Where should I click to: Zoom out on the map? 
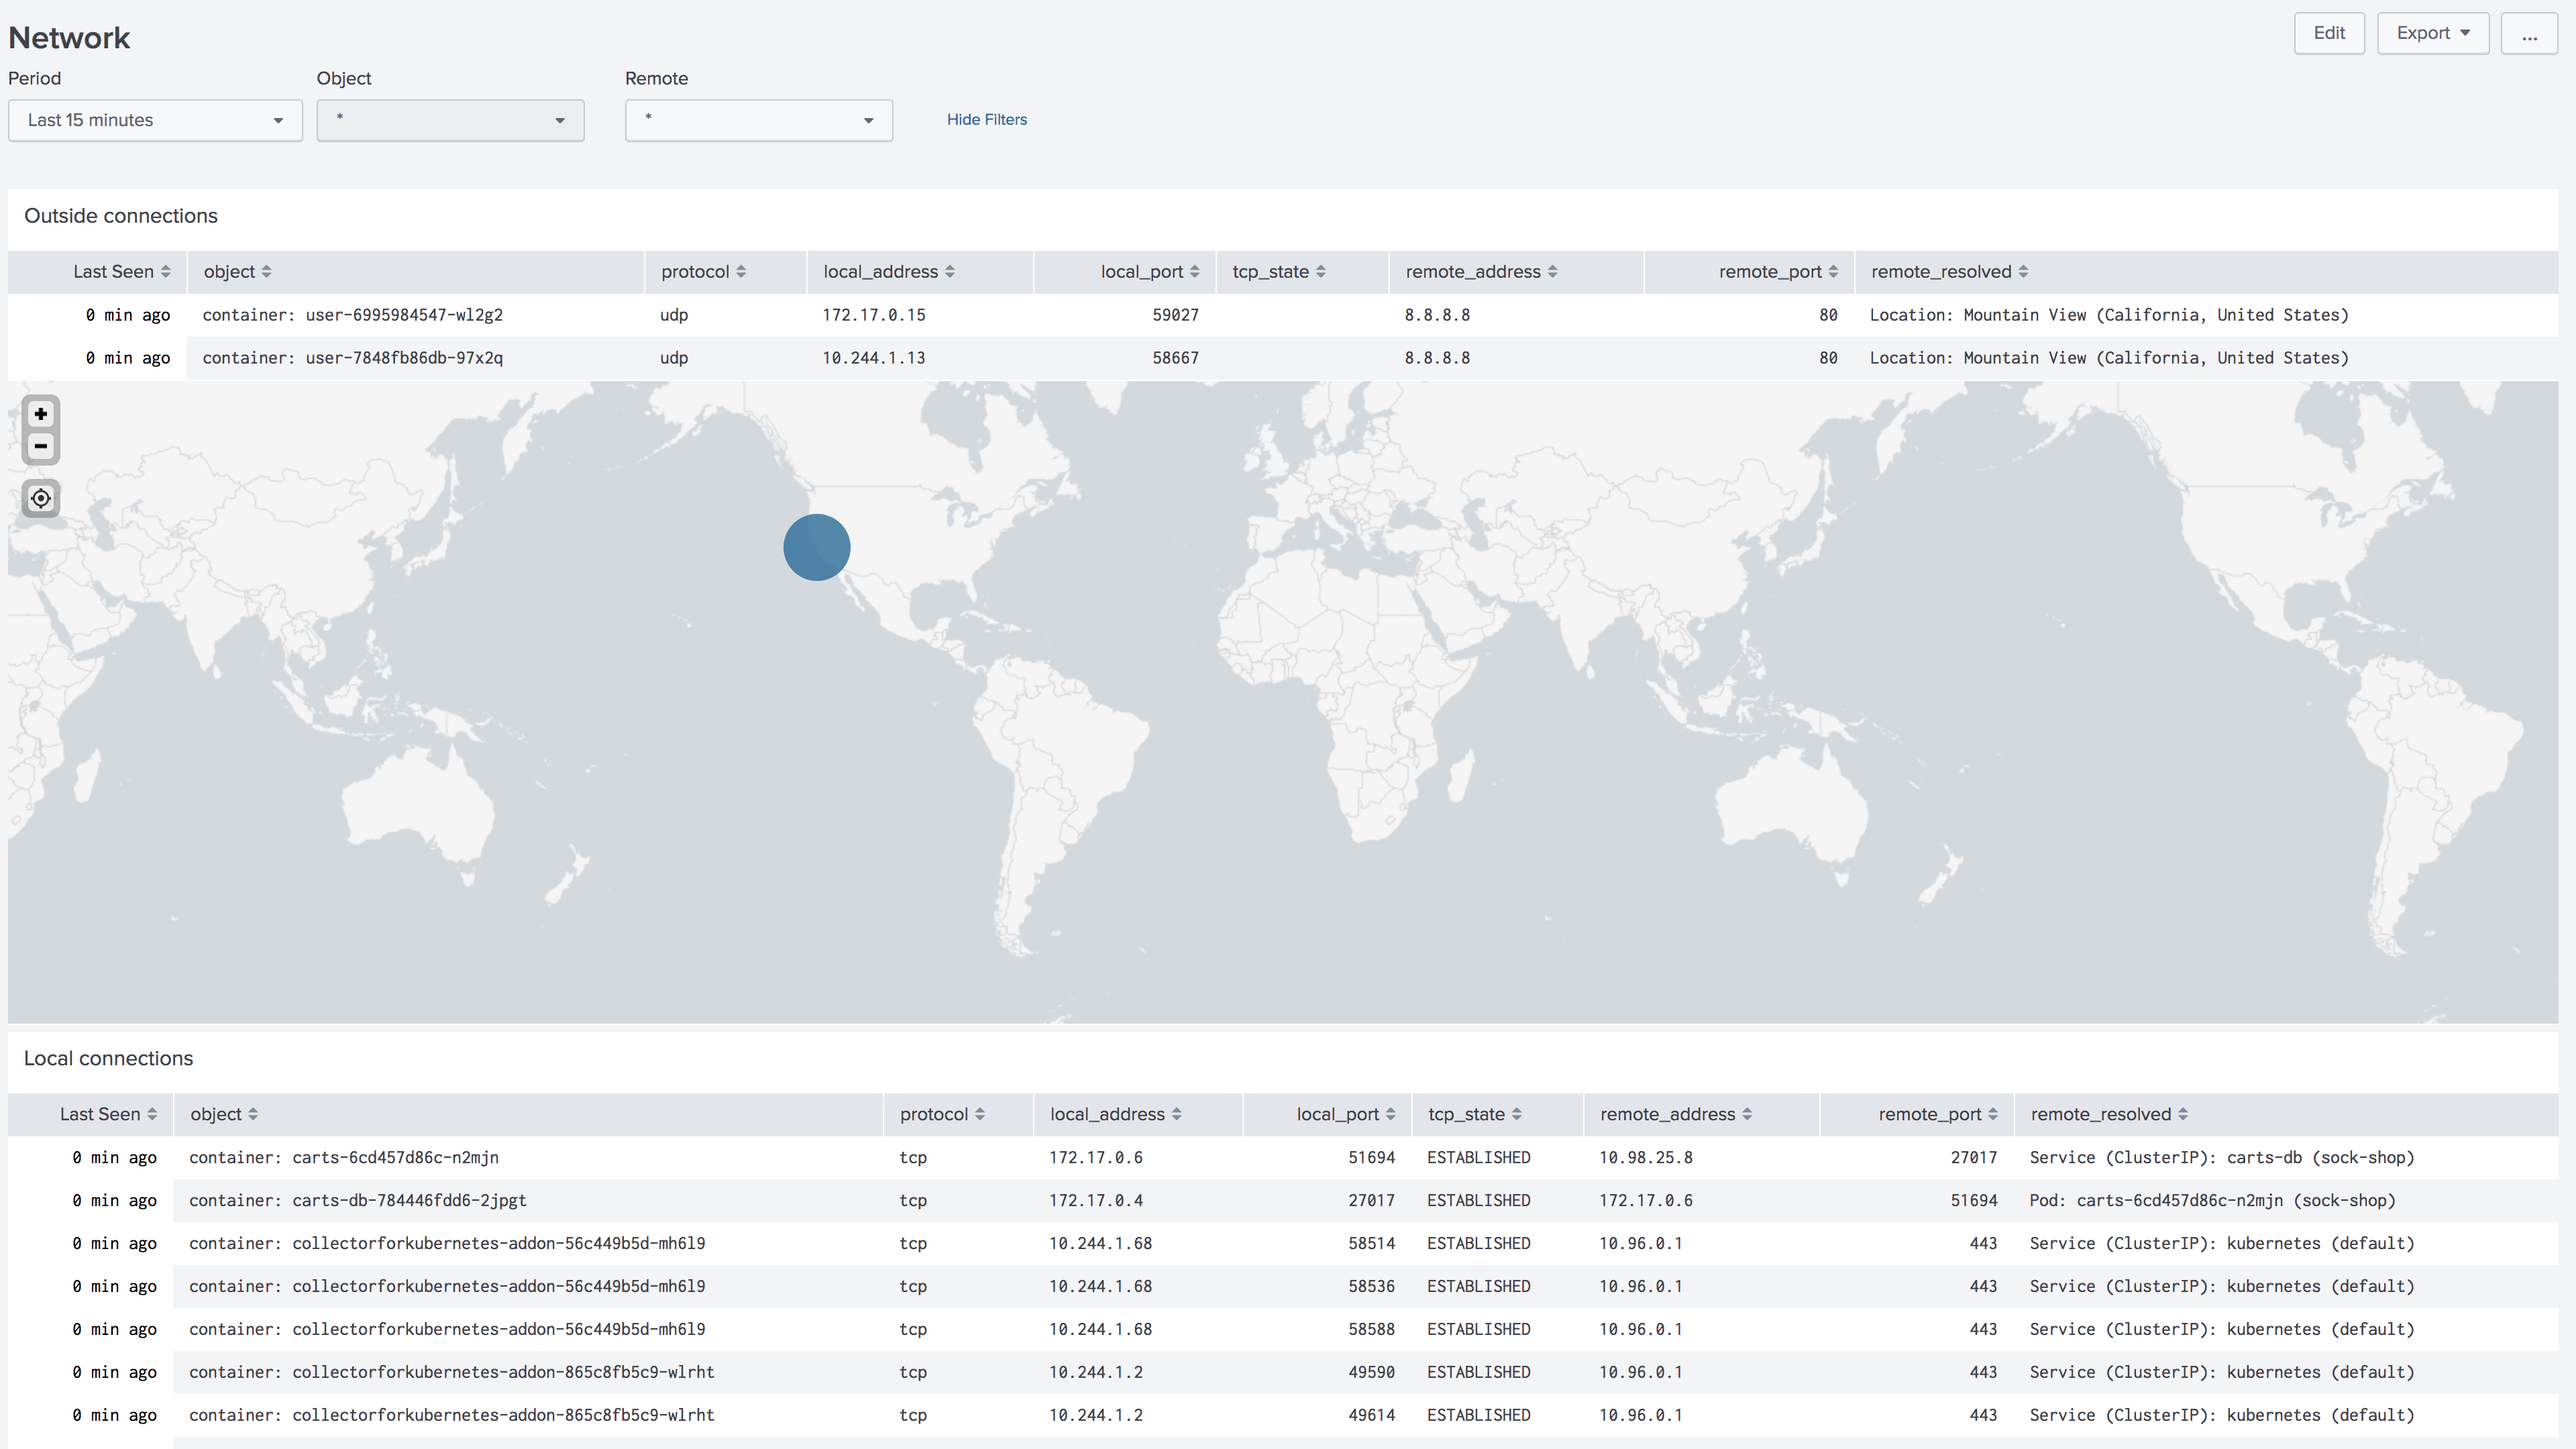41,446
